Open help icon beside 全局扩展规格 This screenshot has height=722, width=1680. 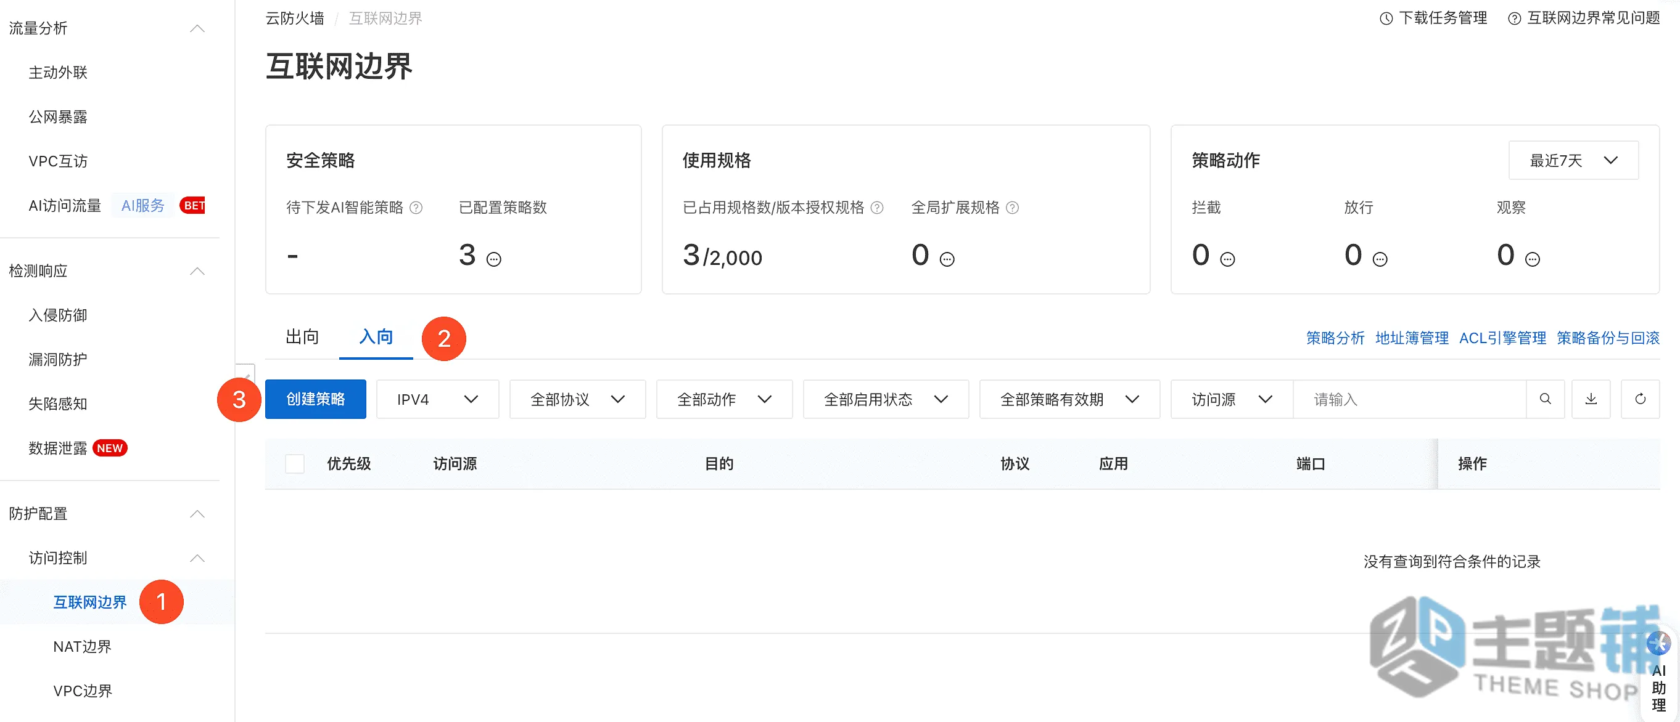click(x=1012, y=208)
